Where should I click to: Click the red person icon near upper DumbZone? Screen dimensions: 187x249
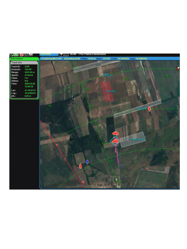pos(149,109)
